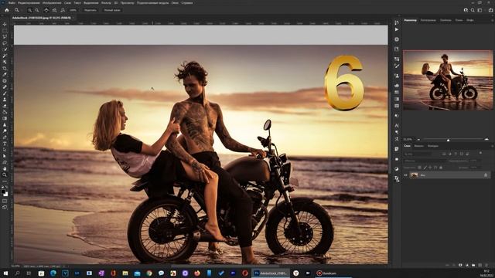
Task: Toggle second zoom option checkbox in options bar
Action: (x=54, y=10)
